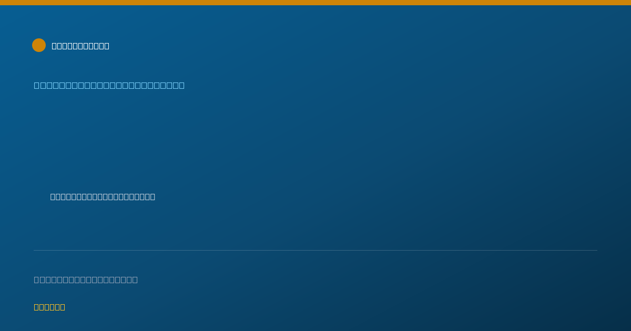Click the orange bar along the top edge
This screenshot has height=331, width=631.
pyautogui.click(x=315, y=3)
